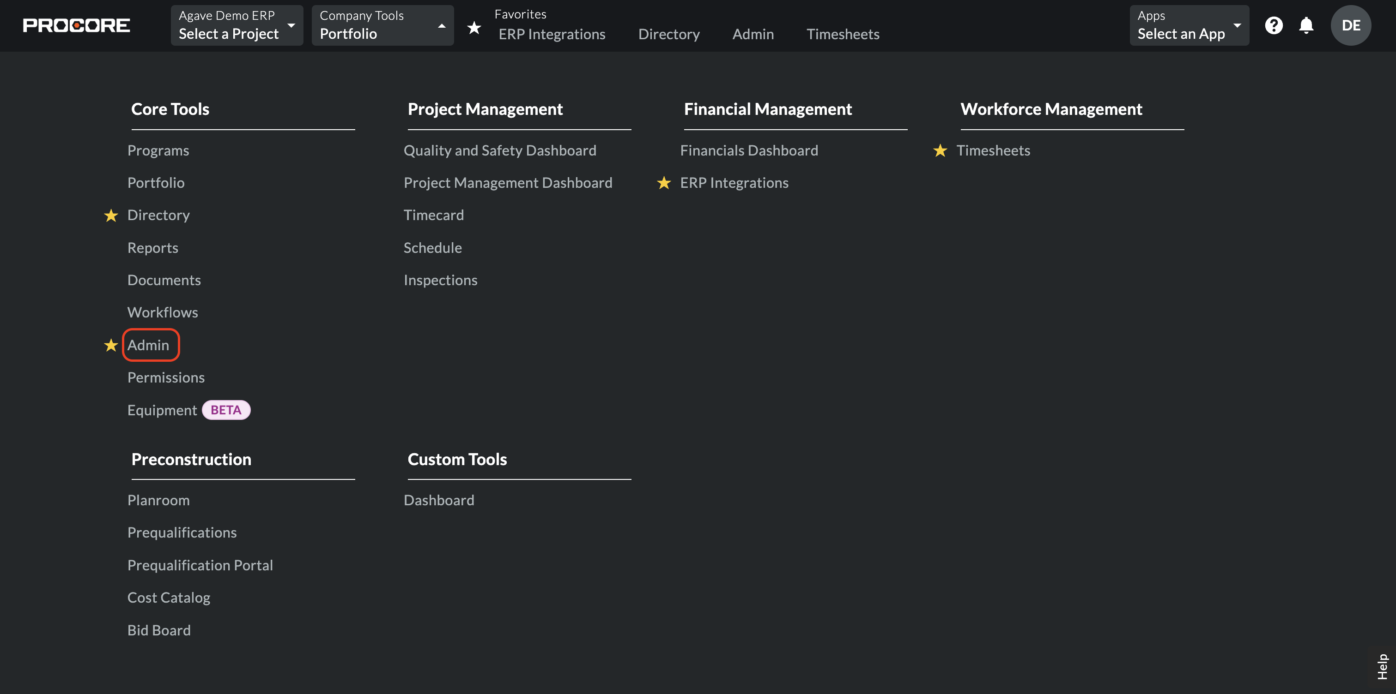Open Bid Board tool
The width and height of the screenshot is (1396, 694).
click(x=159, y=630)
